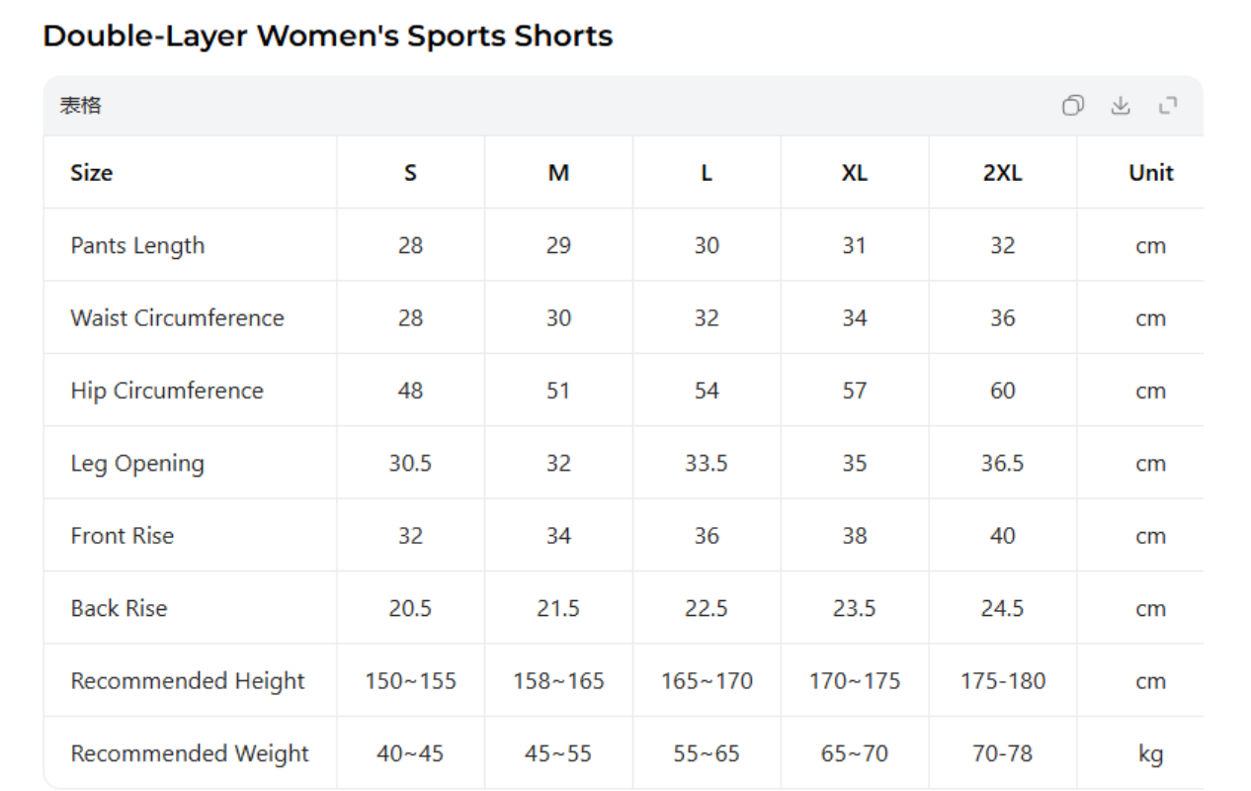Select the copy icon beside the download icon
1251x791 pixels.
1072,106
